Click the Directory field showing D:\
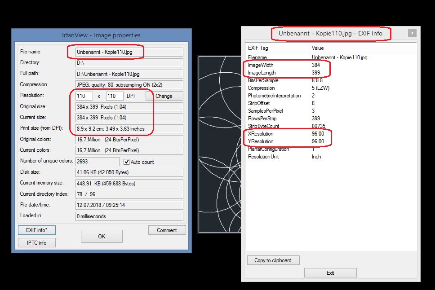 click(x=129, y=63)
